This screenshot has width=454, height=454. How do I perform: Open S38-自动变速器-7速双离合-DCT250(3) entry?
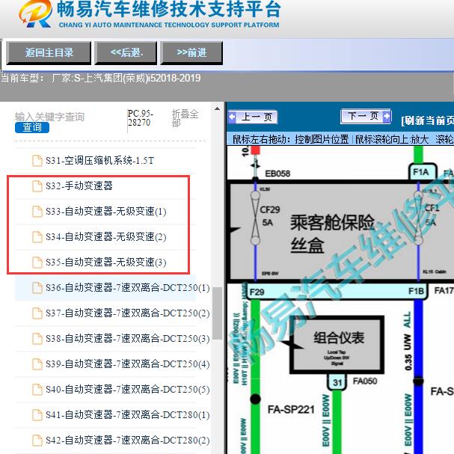128,339
